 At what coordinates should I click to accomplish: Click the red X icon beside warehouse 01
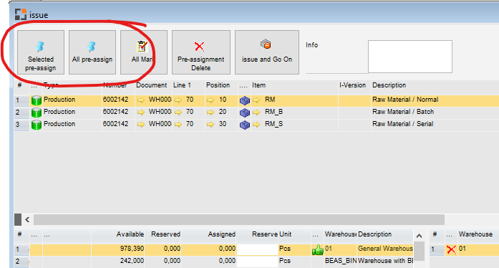tap(451, 249)
